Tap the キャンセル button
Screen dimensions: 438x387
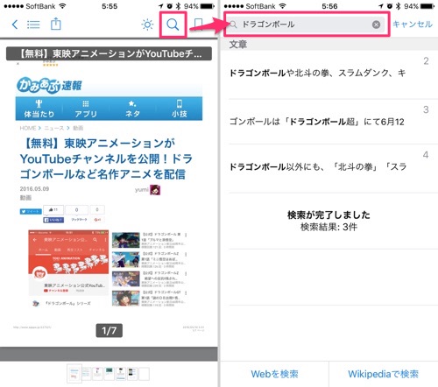tap(413, 25)
